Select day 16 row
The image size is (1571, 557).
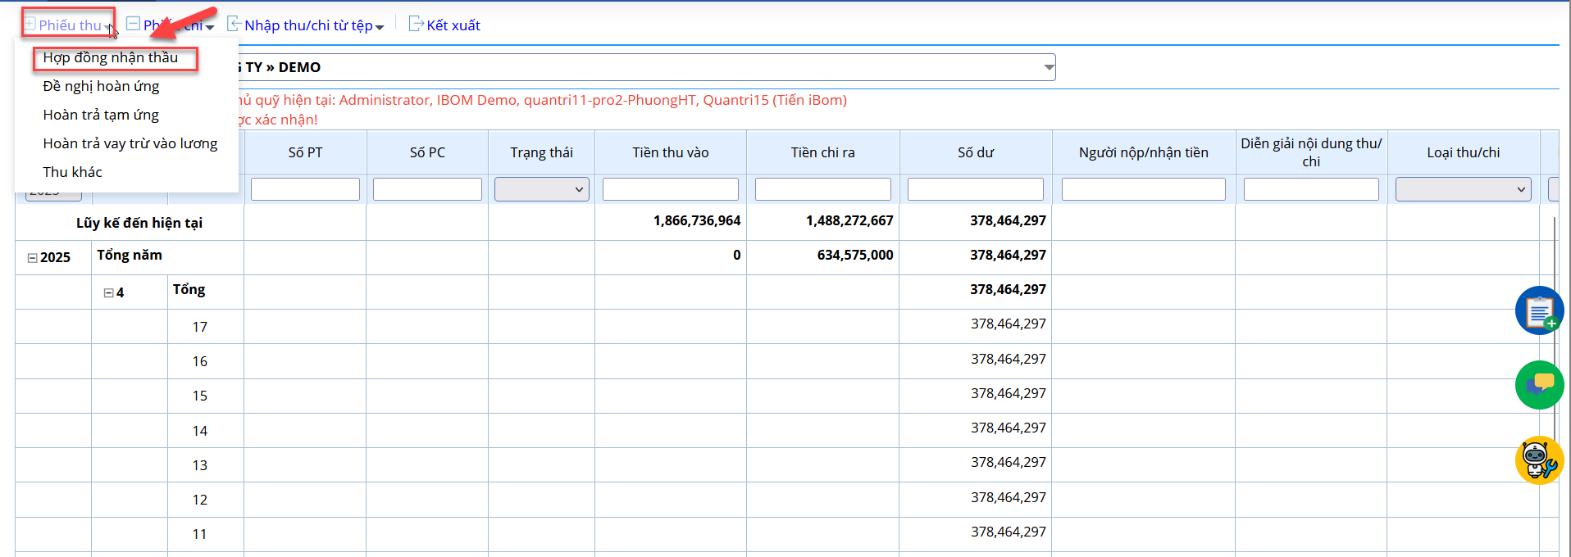point(200,361)
